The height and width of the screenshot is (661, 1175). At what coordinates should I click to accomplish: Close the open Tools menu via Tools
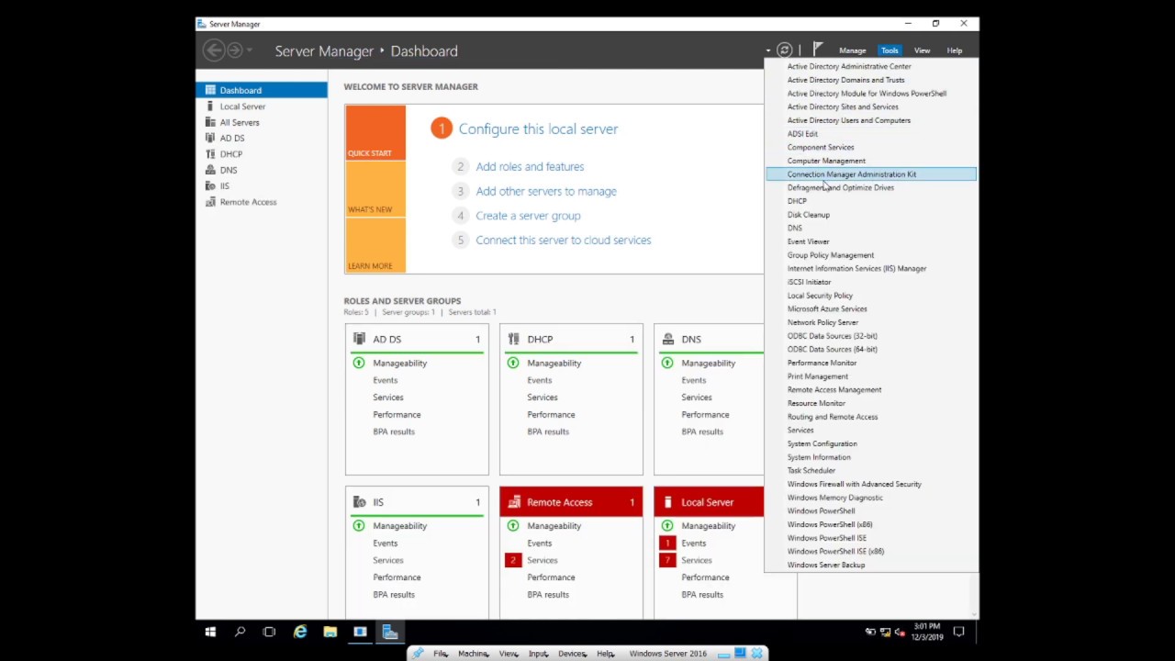coord(890,50)
